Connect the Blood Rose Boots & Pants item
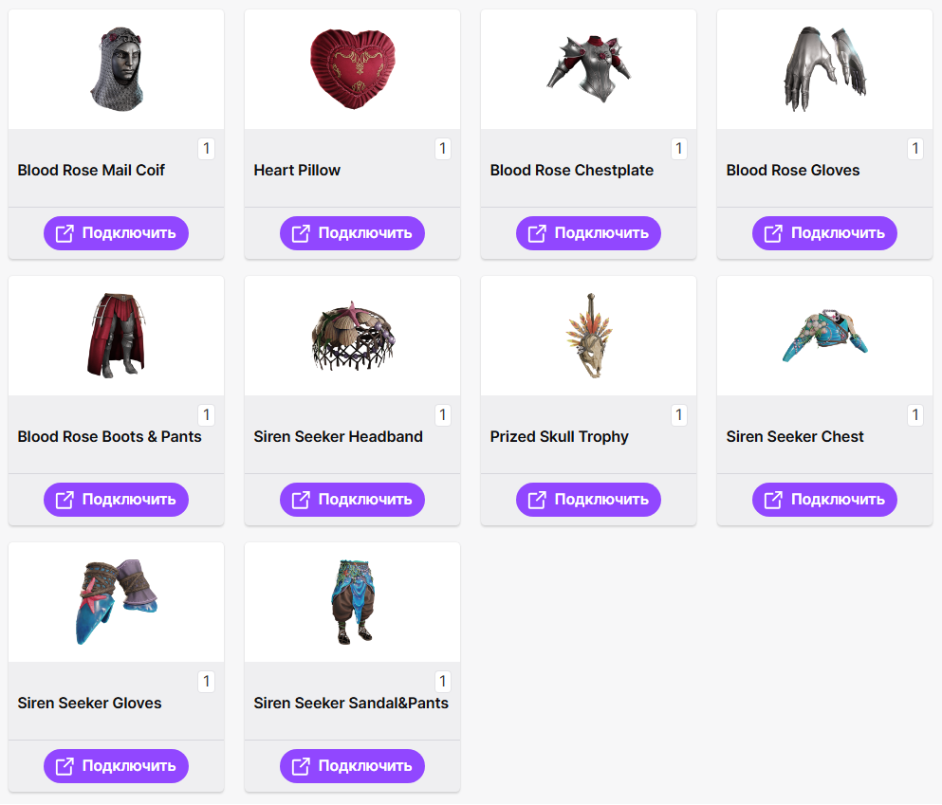 [116, 500]
